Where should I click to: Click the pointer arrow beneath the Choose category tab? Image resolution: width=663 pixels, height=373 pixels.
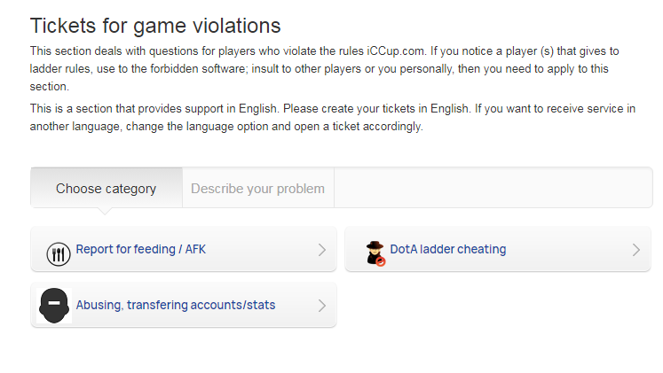tap(105, 211)
